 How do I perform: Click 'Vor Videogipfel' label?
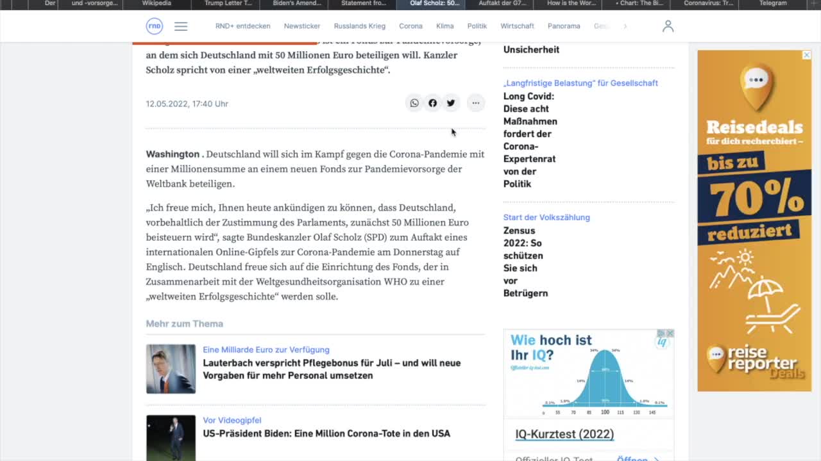tap(232, 421)
